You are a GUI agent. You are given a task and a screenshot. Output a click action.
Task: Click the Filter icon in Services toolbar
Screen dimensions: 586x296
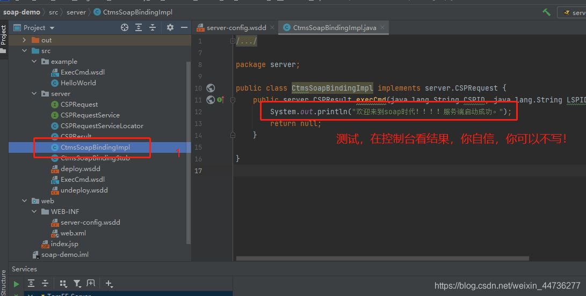(77, 284)
